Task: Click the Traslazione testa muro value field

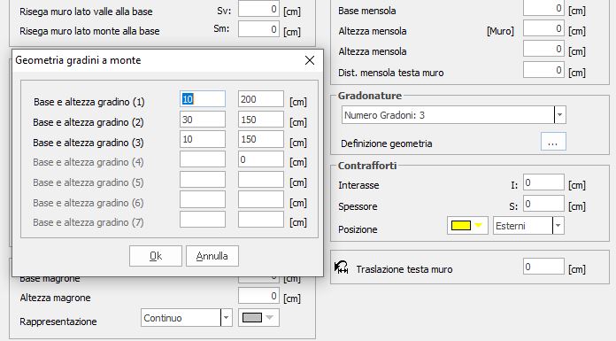Action: coord(543,267)
